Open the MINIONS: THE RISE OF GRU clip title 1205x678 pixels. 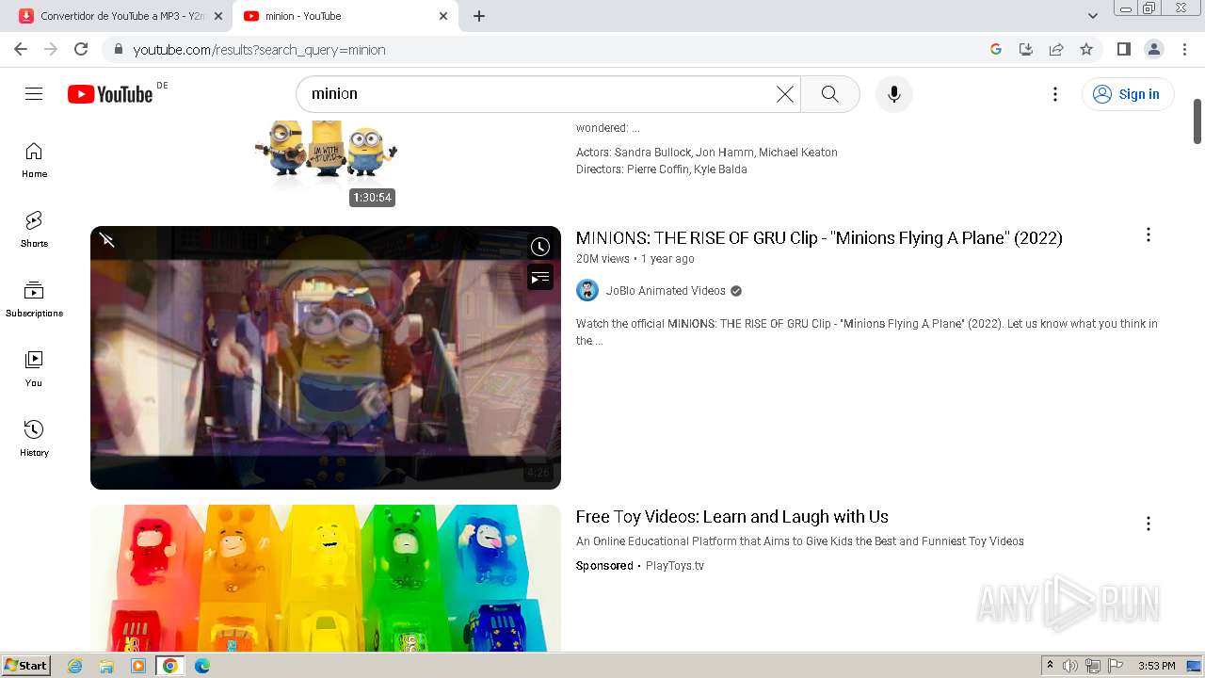(x=819, y=238)
